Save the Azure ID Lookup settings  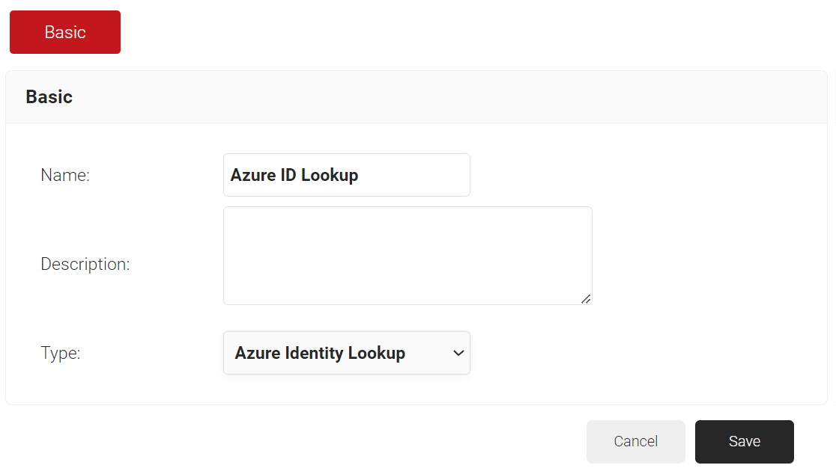click(744, 441)
